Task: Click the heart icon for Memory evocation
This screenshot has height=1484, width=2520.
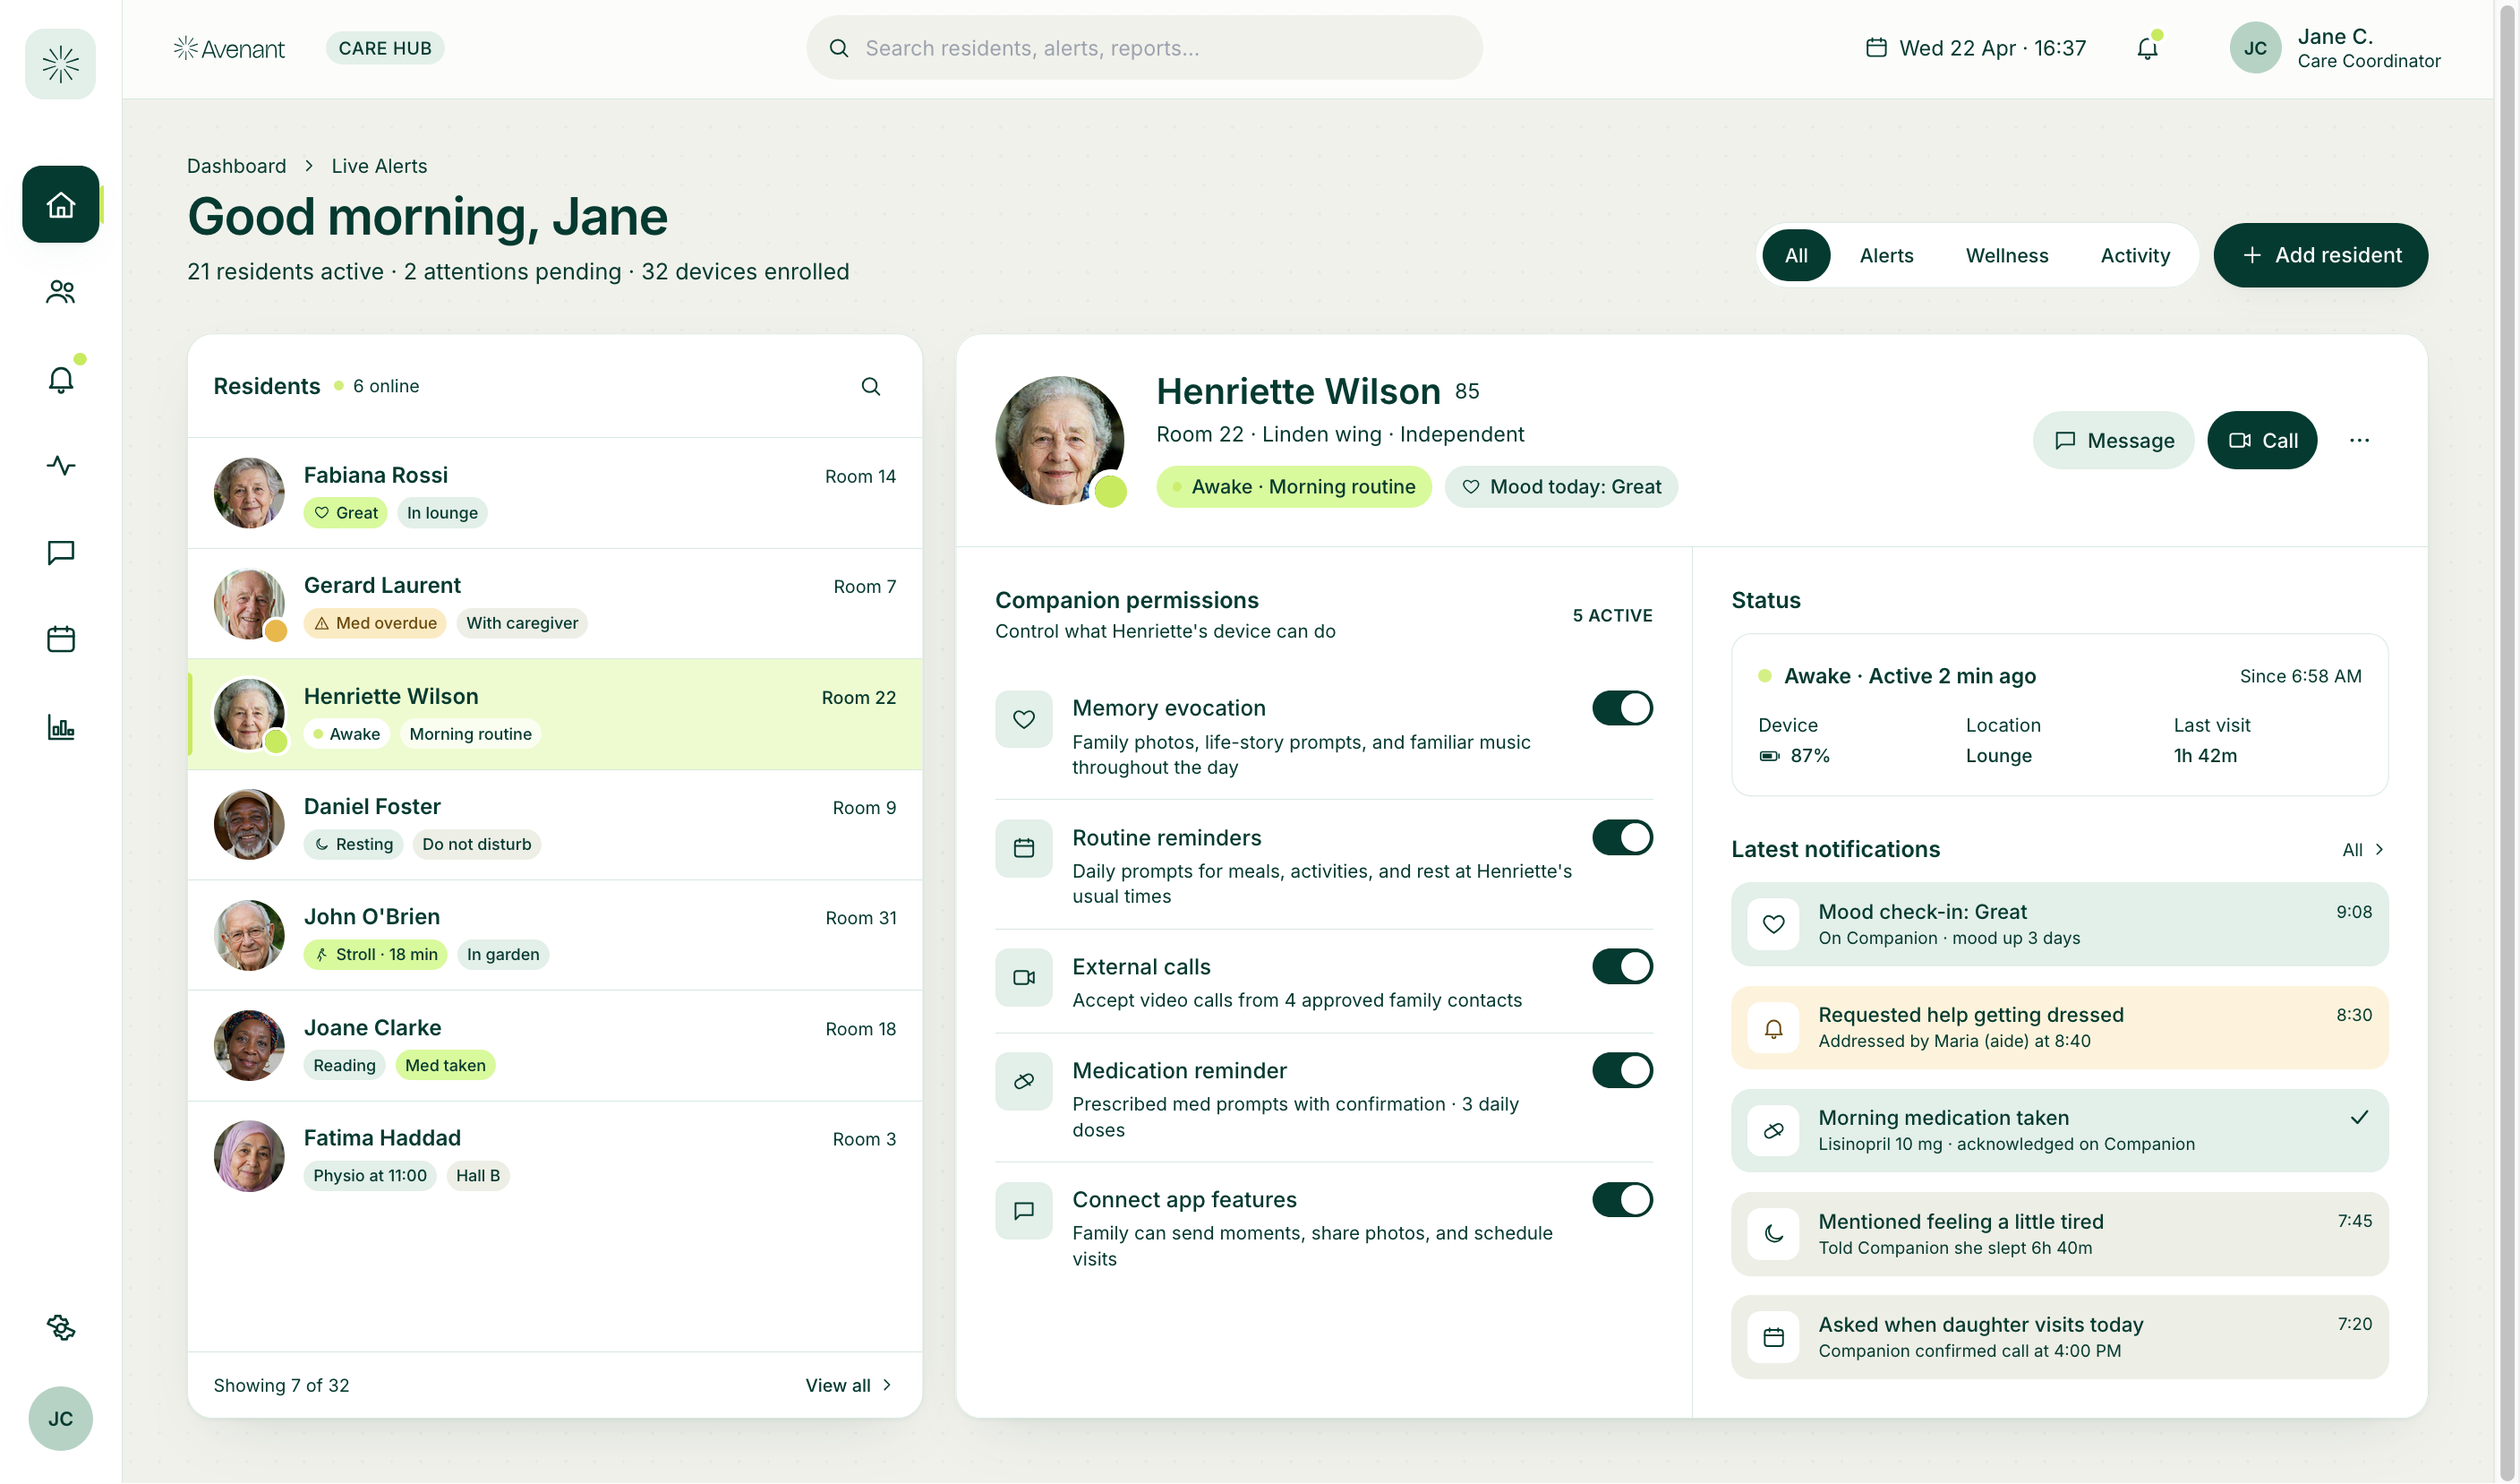Action: [x=1023, y=719]
